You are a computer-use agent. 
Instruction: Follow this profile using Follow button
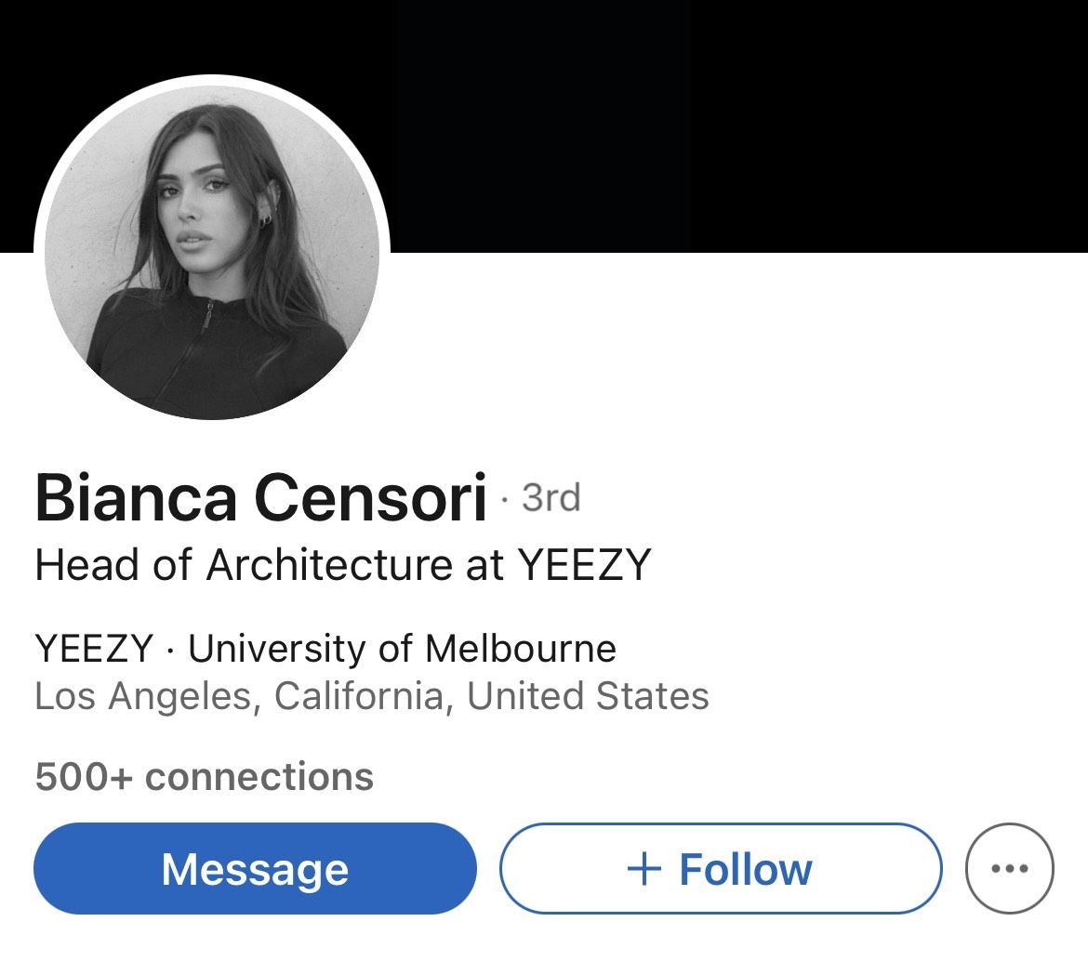[x=721, y=868]
